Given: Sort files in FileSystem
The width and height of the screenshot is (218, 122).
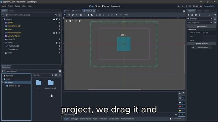Looking at the screenshot, I should [56, 75].
